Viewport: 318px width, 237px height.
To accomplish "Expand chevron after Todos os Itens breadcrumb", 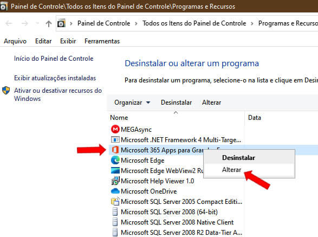I will [x=252, y=23].
